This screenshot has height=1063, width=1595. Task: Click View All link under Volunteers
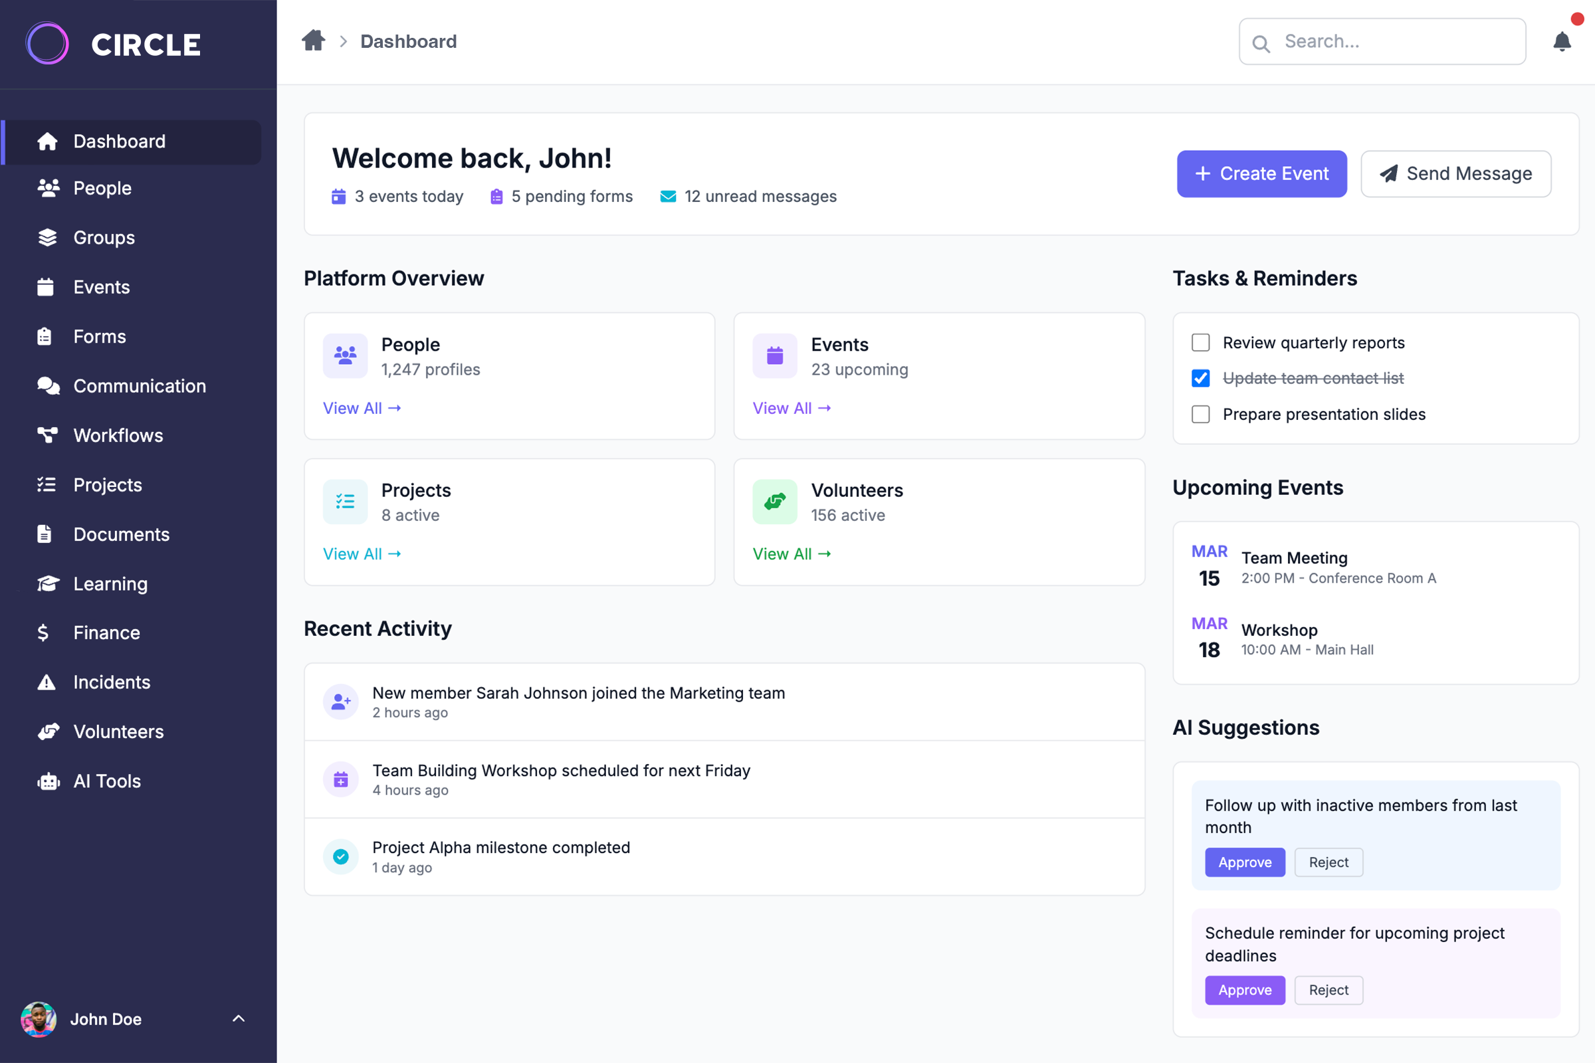point(792,554)
